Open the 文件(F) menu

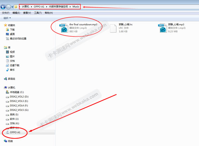[6, 13]
